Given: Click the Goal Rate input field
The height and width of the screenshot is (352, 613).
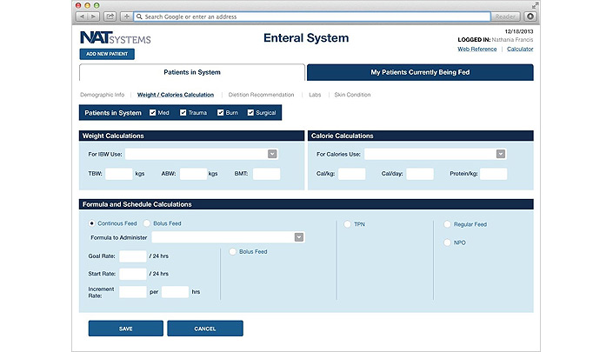Looking at the screenshot, I should (133, 256).
